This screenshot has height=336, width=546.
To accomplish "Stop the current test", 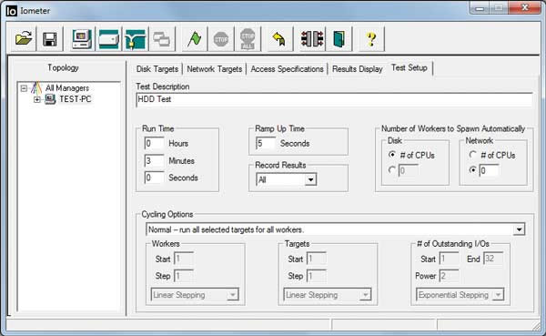I will coord(221,38).
